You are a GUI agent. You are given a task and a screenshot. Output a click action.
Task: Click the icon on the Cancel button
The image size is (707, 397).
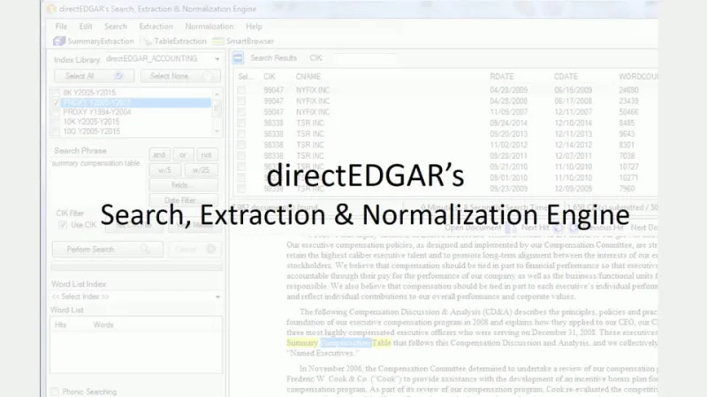pyautogui.click(x=210, y=249)
